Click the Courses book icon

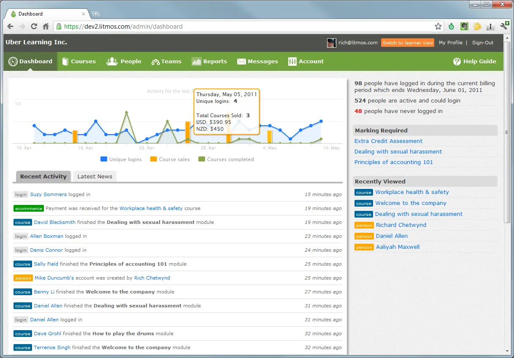point(65,62)
